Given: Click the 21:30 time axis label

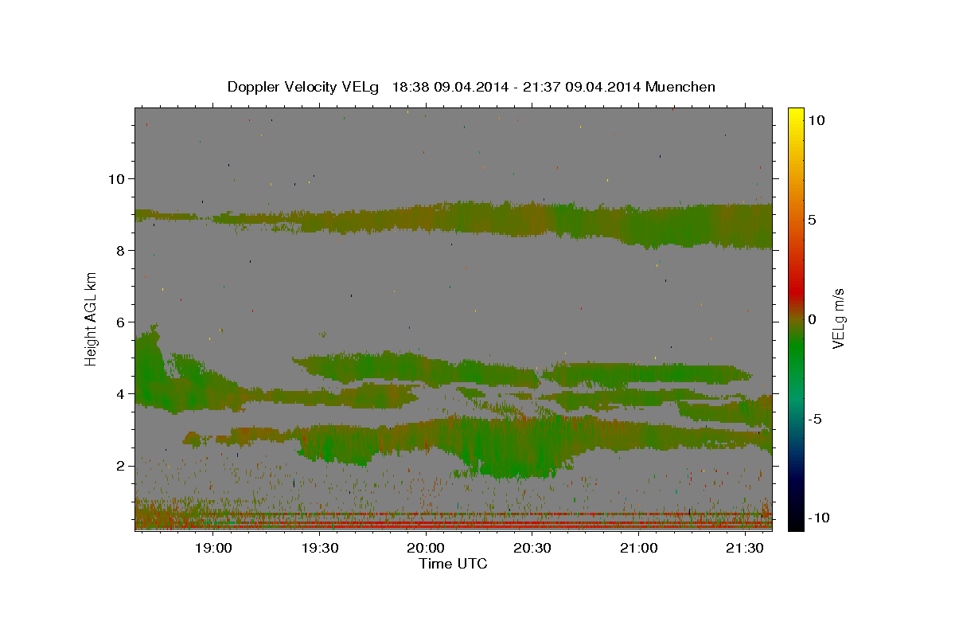Looking at the screenshot, I should point(745,549).
